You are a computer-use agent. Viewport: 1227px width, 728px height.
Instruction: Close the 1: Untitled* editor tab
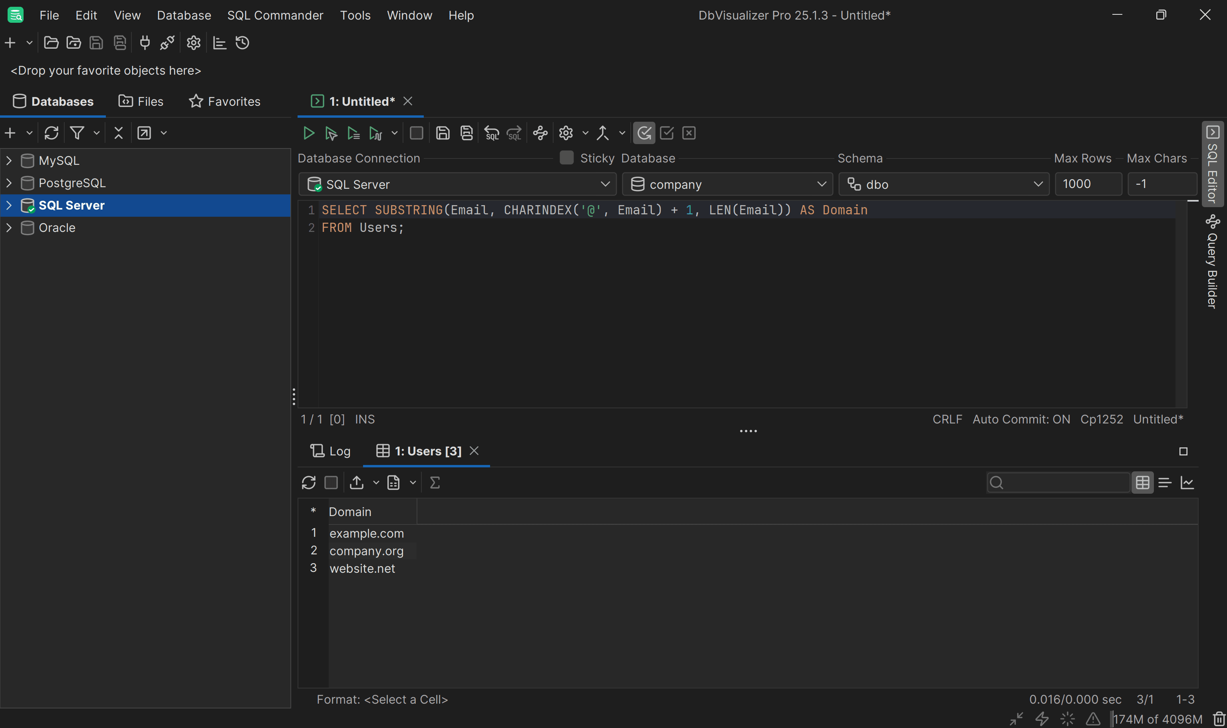[408, 101]
